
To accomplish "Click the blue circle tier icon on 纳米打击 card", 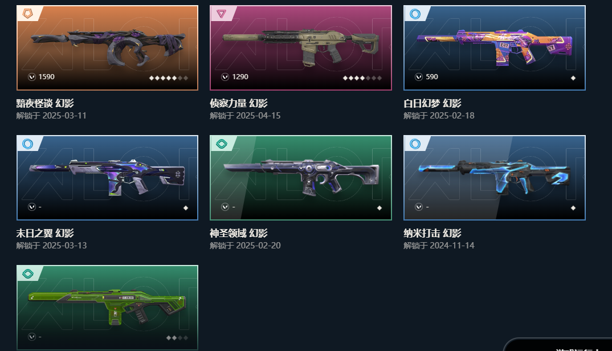I will [x=415, y=144].
